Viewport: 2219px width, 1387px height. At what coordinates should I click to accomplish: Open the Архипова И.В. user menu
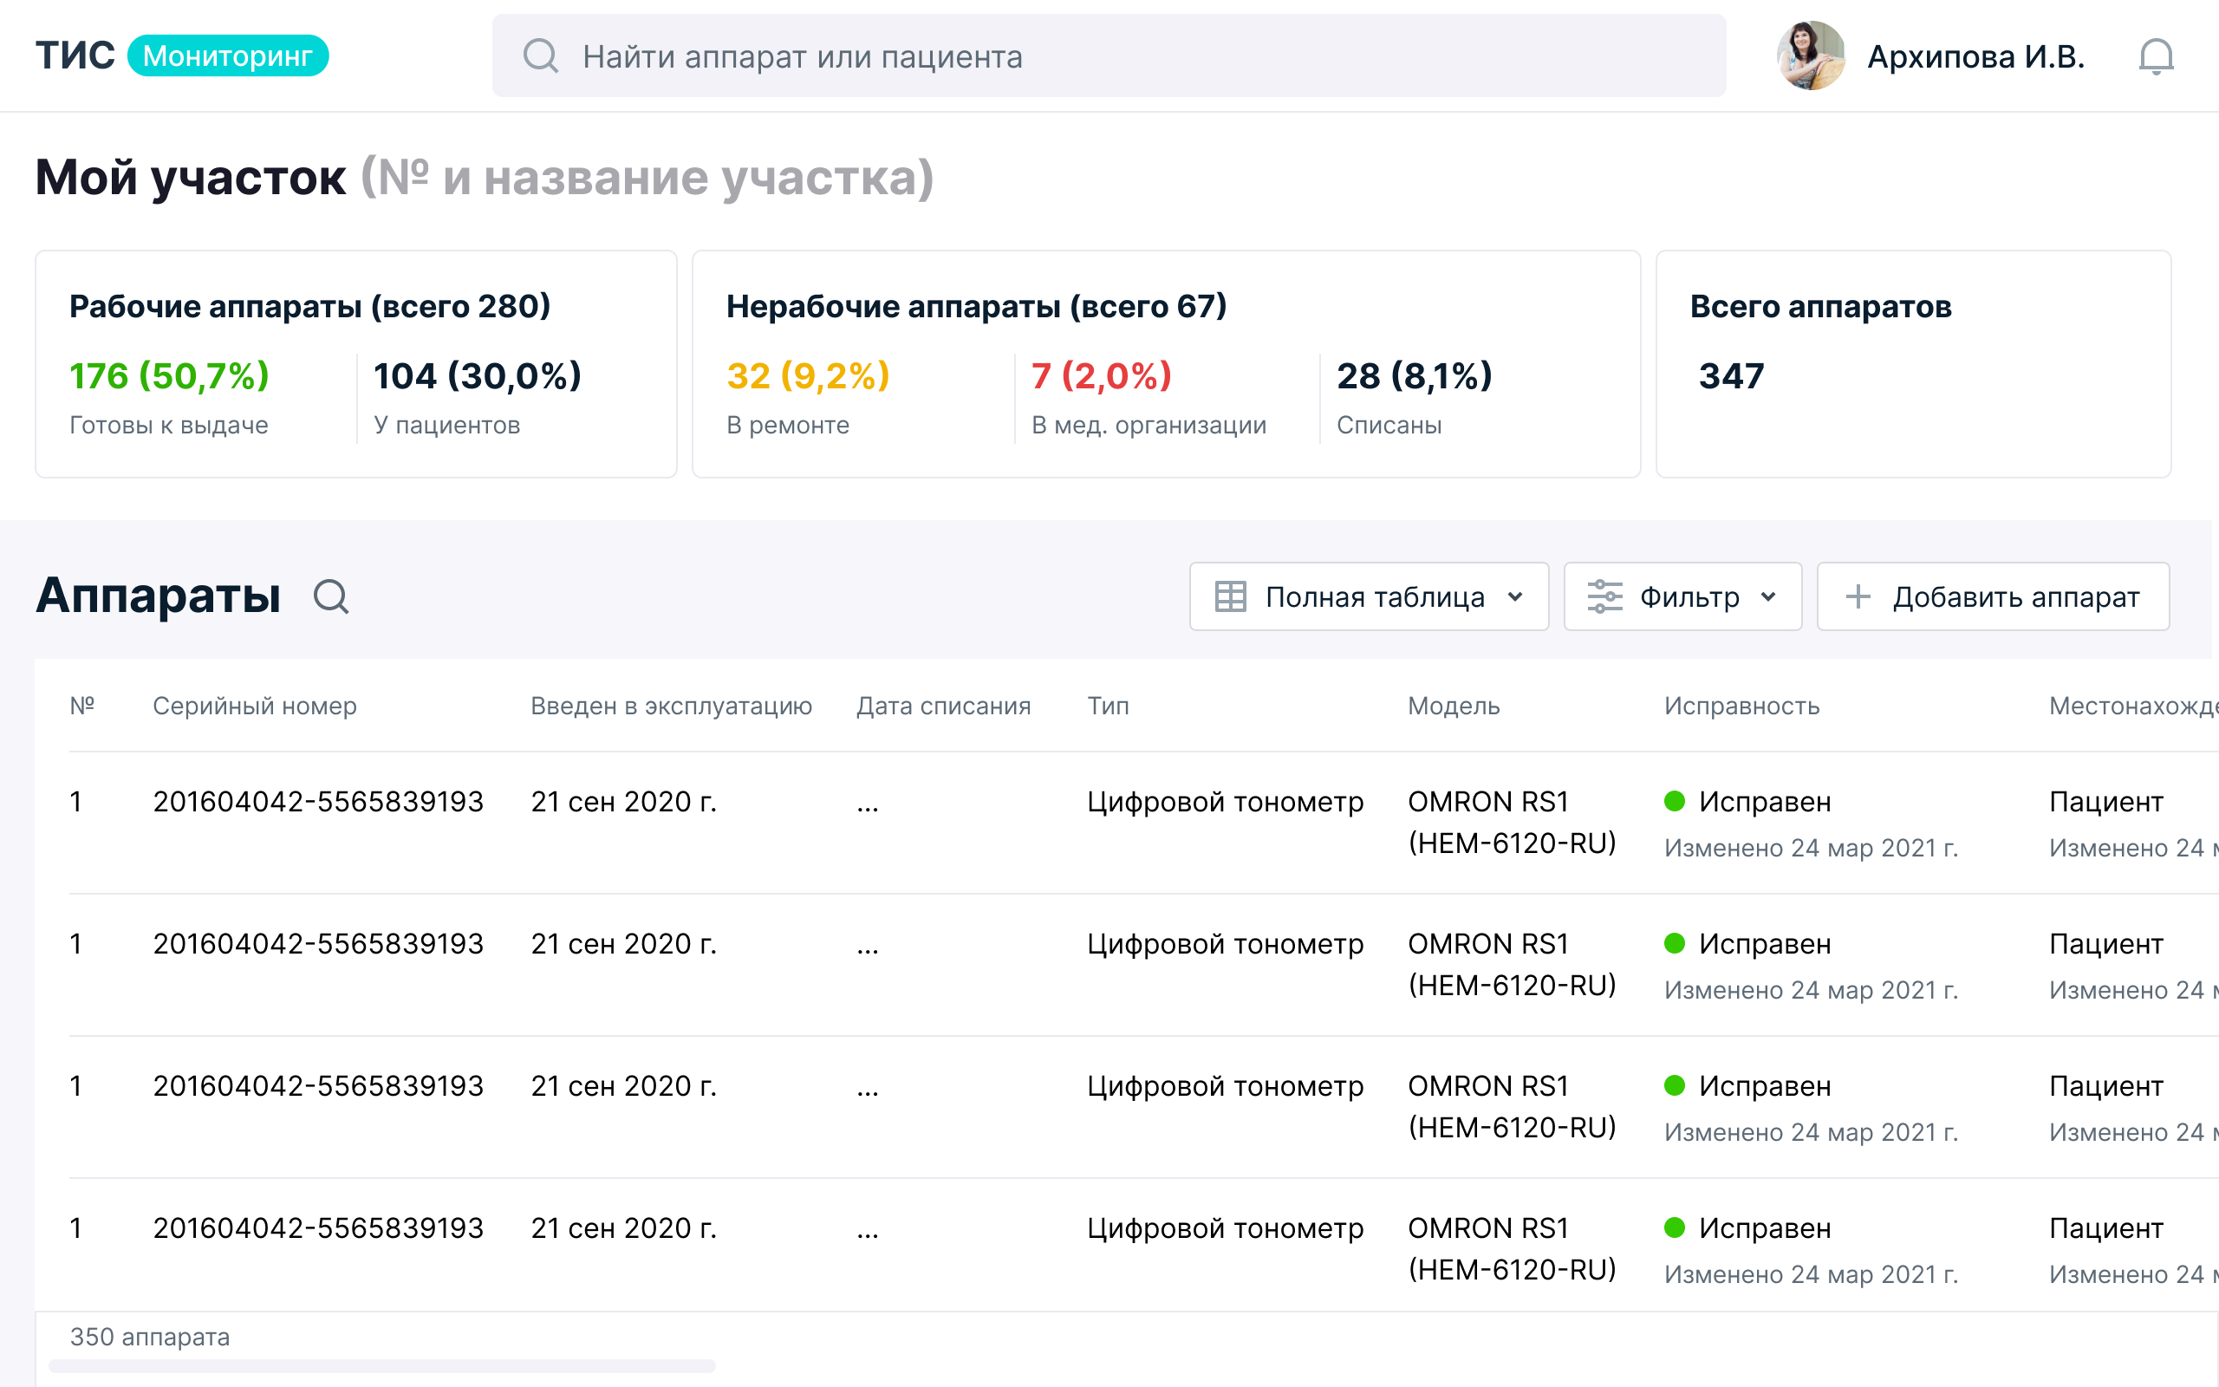1976,57
